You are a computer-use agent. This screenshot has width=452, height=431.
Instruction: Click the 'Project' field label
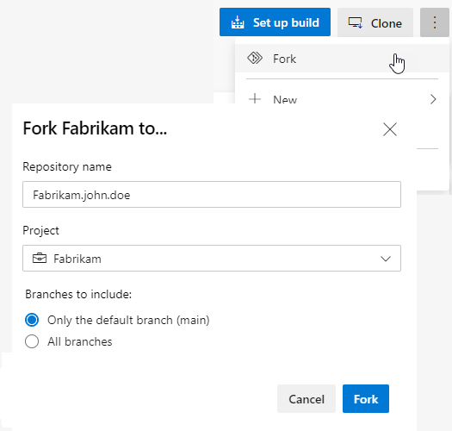40,231
